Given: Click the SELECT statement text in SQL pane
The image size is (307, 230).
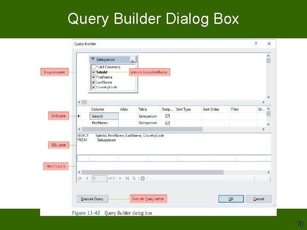Looking at the screenshot, I should point(121,135).
